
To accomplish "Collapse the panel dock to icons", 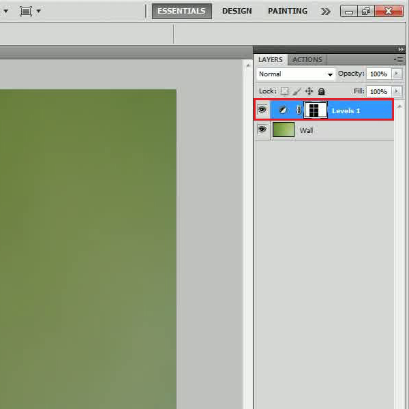I will pos(401,50).
